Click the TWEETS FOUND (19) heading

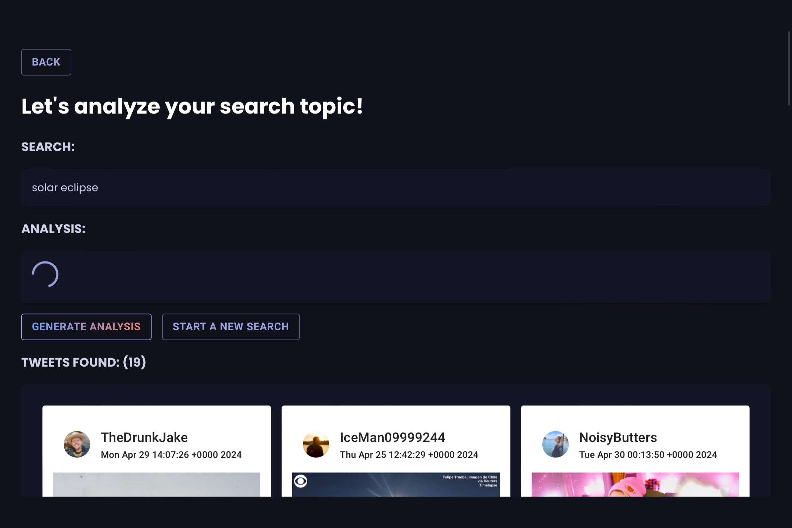(84, 362)
